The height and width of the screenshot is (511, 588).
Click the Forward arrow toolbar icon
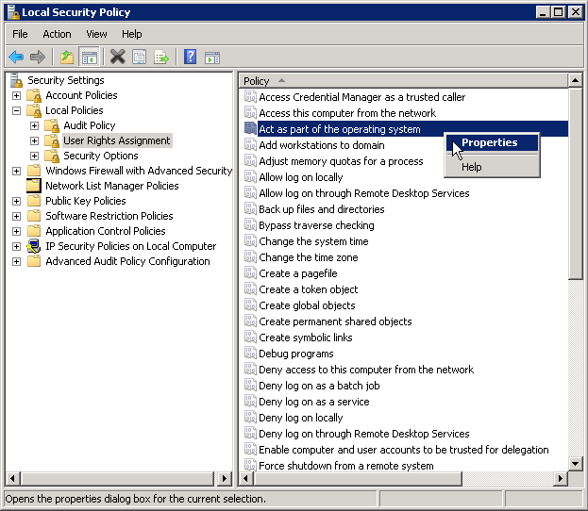(38, 58)
